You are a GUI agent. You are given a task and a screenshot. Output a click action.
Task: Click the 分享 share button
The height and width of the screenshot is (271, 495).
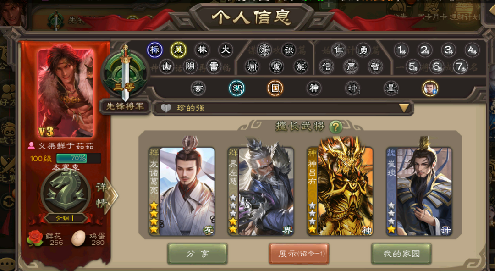click(197, 254)
